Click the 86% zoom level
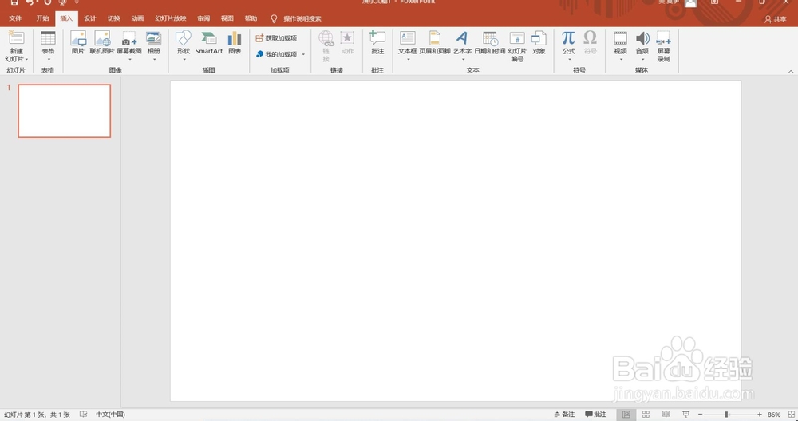This screenshot has height=421, width=798. pos(773,415)
